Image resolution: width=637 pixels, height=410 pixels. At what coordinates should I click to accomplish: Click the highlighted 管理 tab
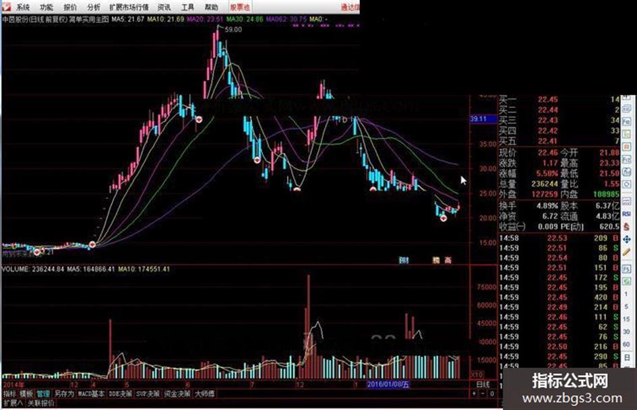click(x=43, y=394)
